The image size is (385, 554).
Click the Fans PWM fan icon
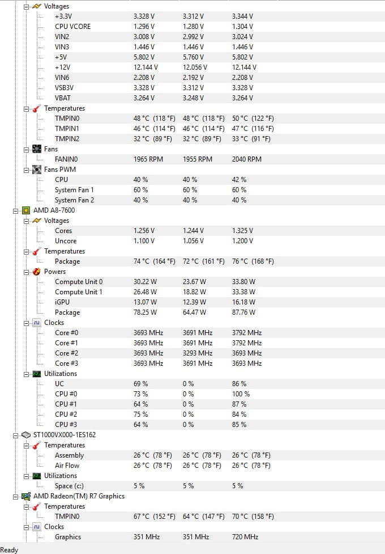36,170
